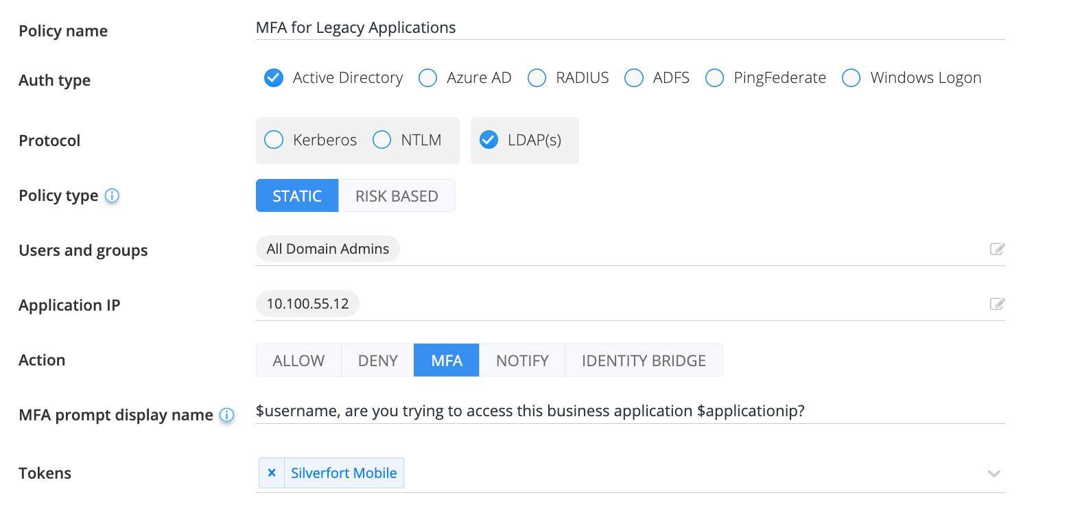Switch policy type to RISK BASED
The width and height of the screenshot is (1069, 515).
[x=397, y=196]
